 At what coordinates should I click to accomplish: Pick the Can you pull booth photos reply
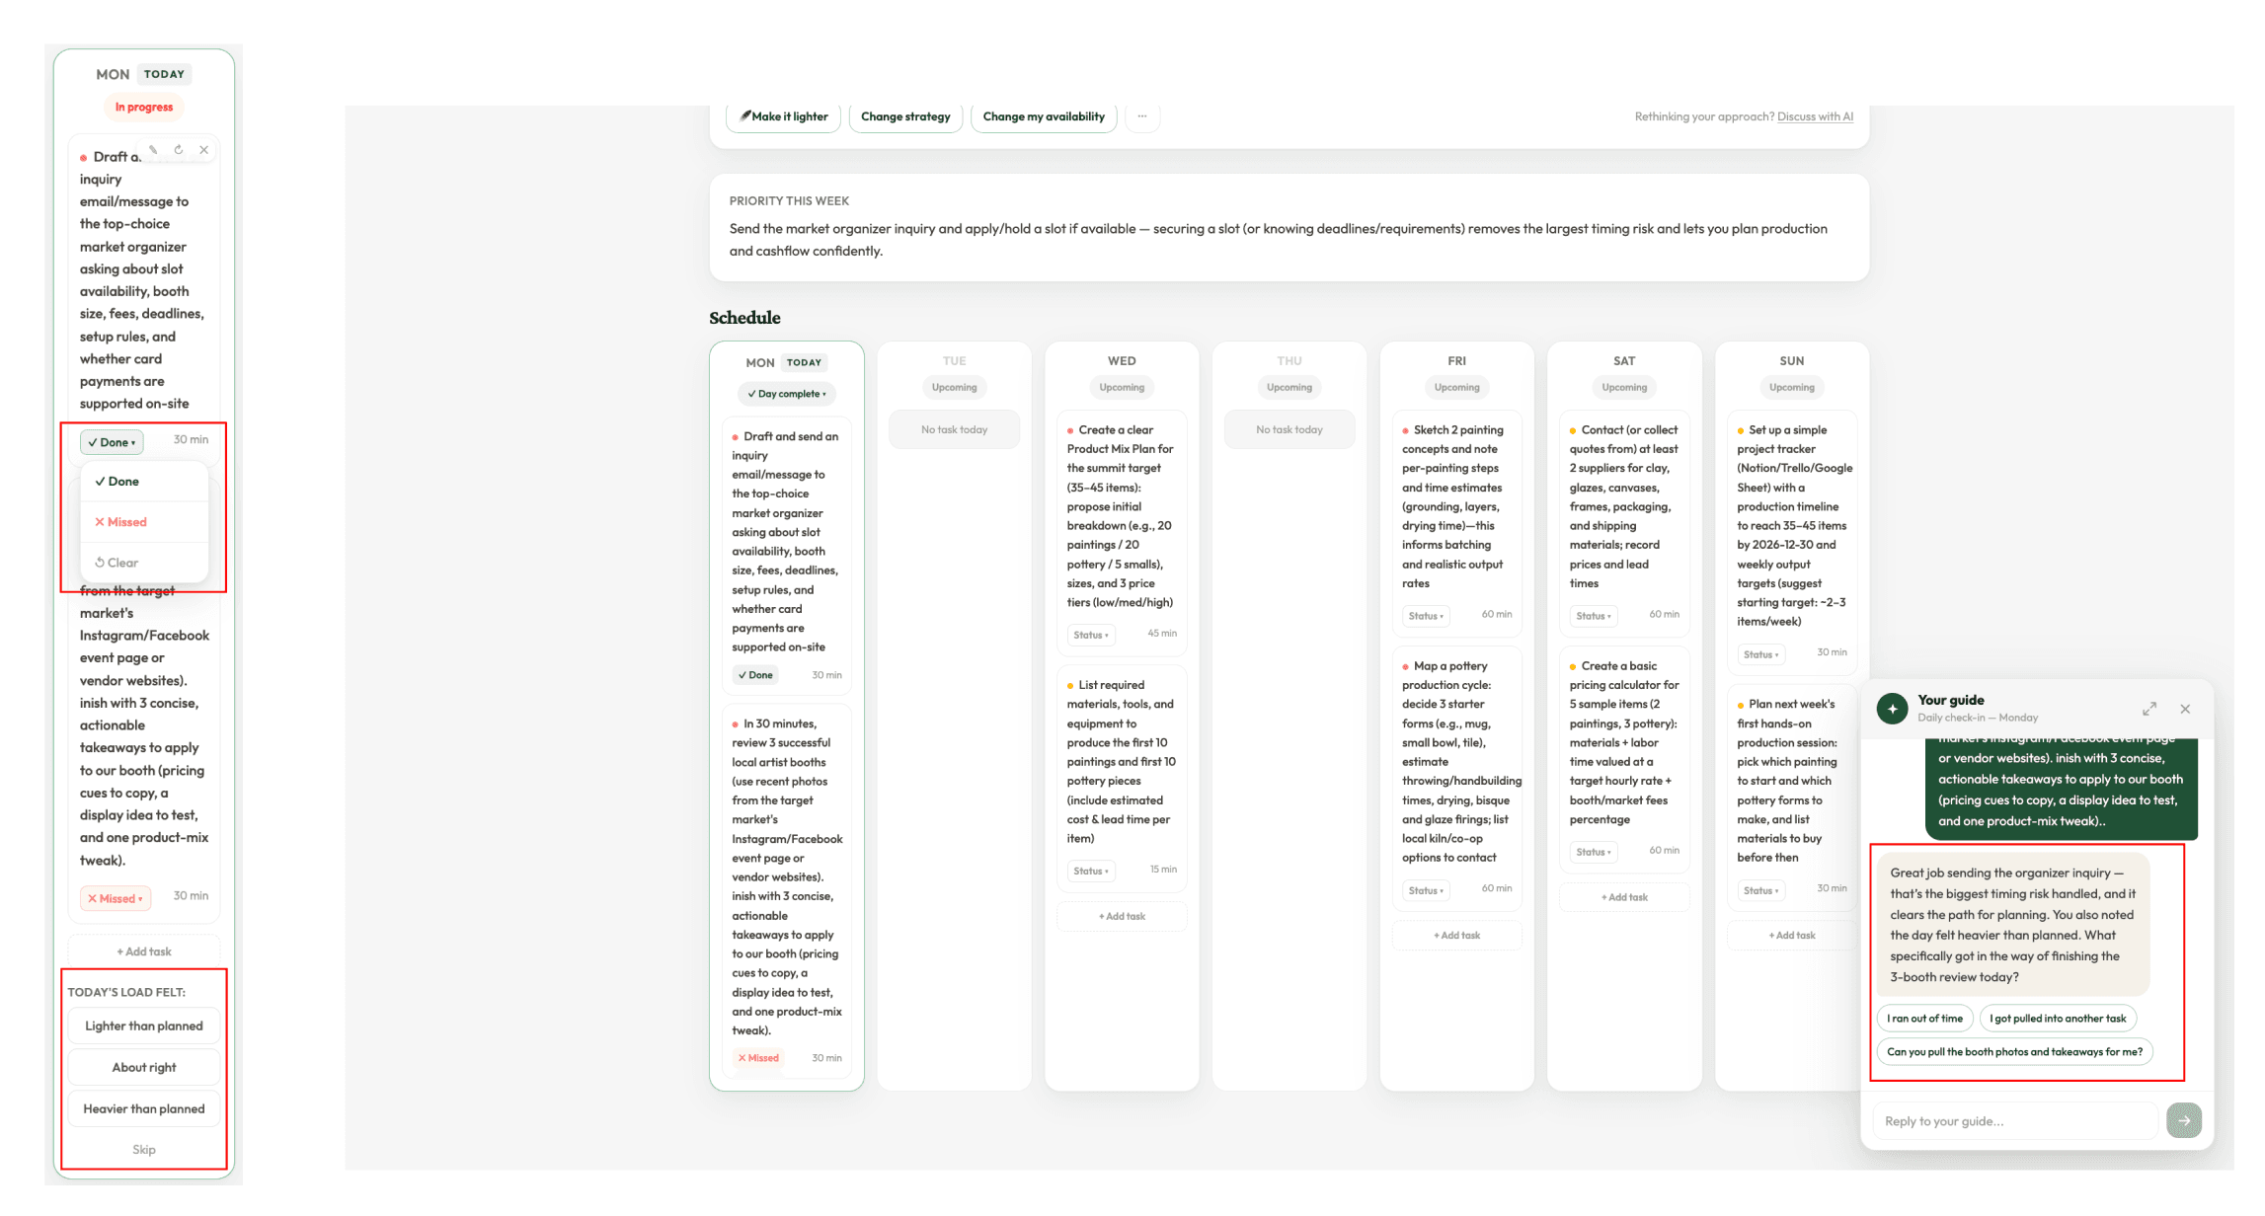[2014, 1052]
